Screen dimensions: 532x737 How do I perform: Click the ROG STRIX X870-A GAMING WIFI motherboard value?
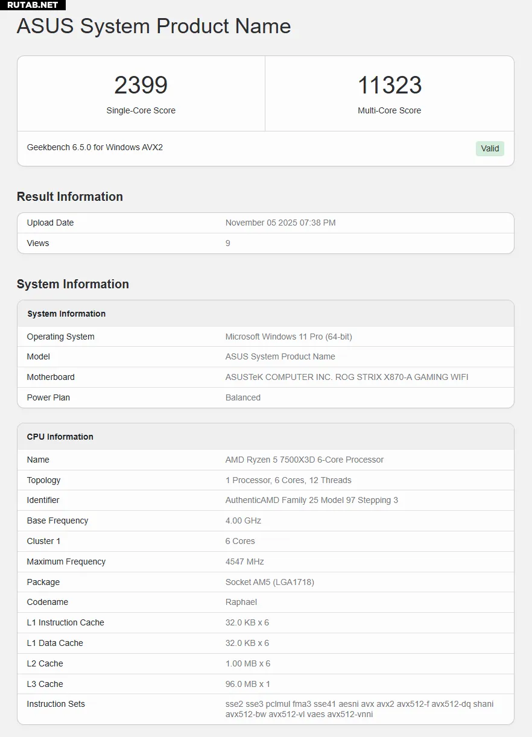(x=347, y=377)
